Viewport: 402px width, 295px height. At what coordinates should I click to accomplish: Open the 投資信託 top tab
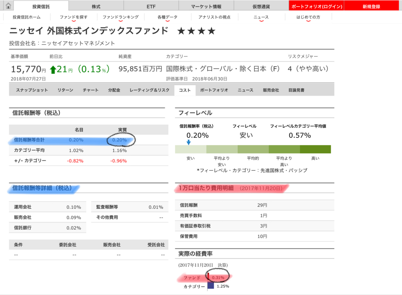[x=41, y=6]
